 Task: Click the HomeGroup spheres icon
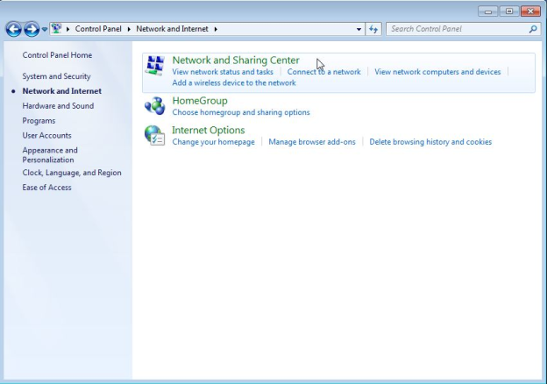154,106
